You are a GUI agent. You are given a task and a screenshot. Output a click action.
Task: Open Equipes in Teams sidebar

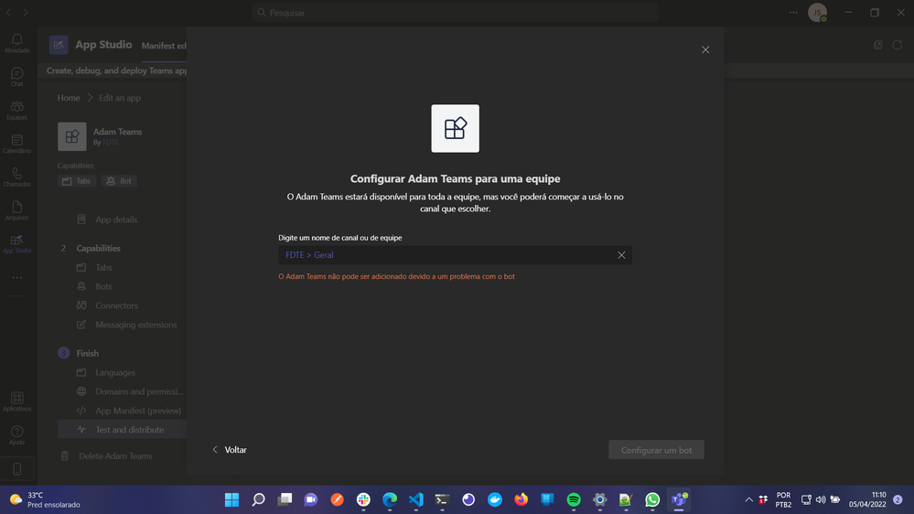[x=16, y=110]
